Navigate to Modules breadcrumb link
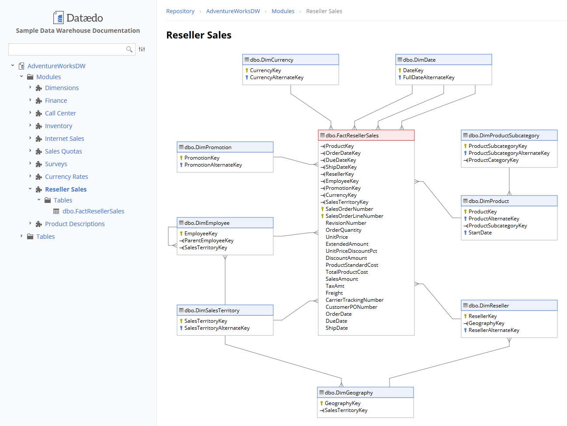The width and height of the screenshot is (567, 426). pyautogui.click(x=283, y=11)
